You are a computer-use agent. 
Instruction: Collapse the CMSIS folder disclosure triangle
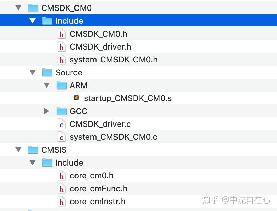18,150
